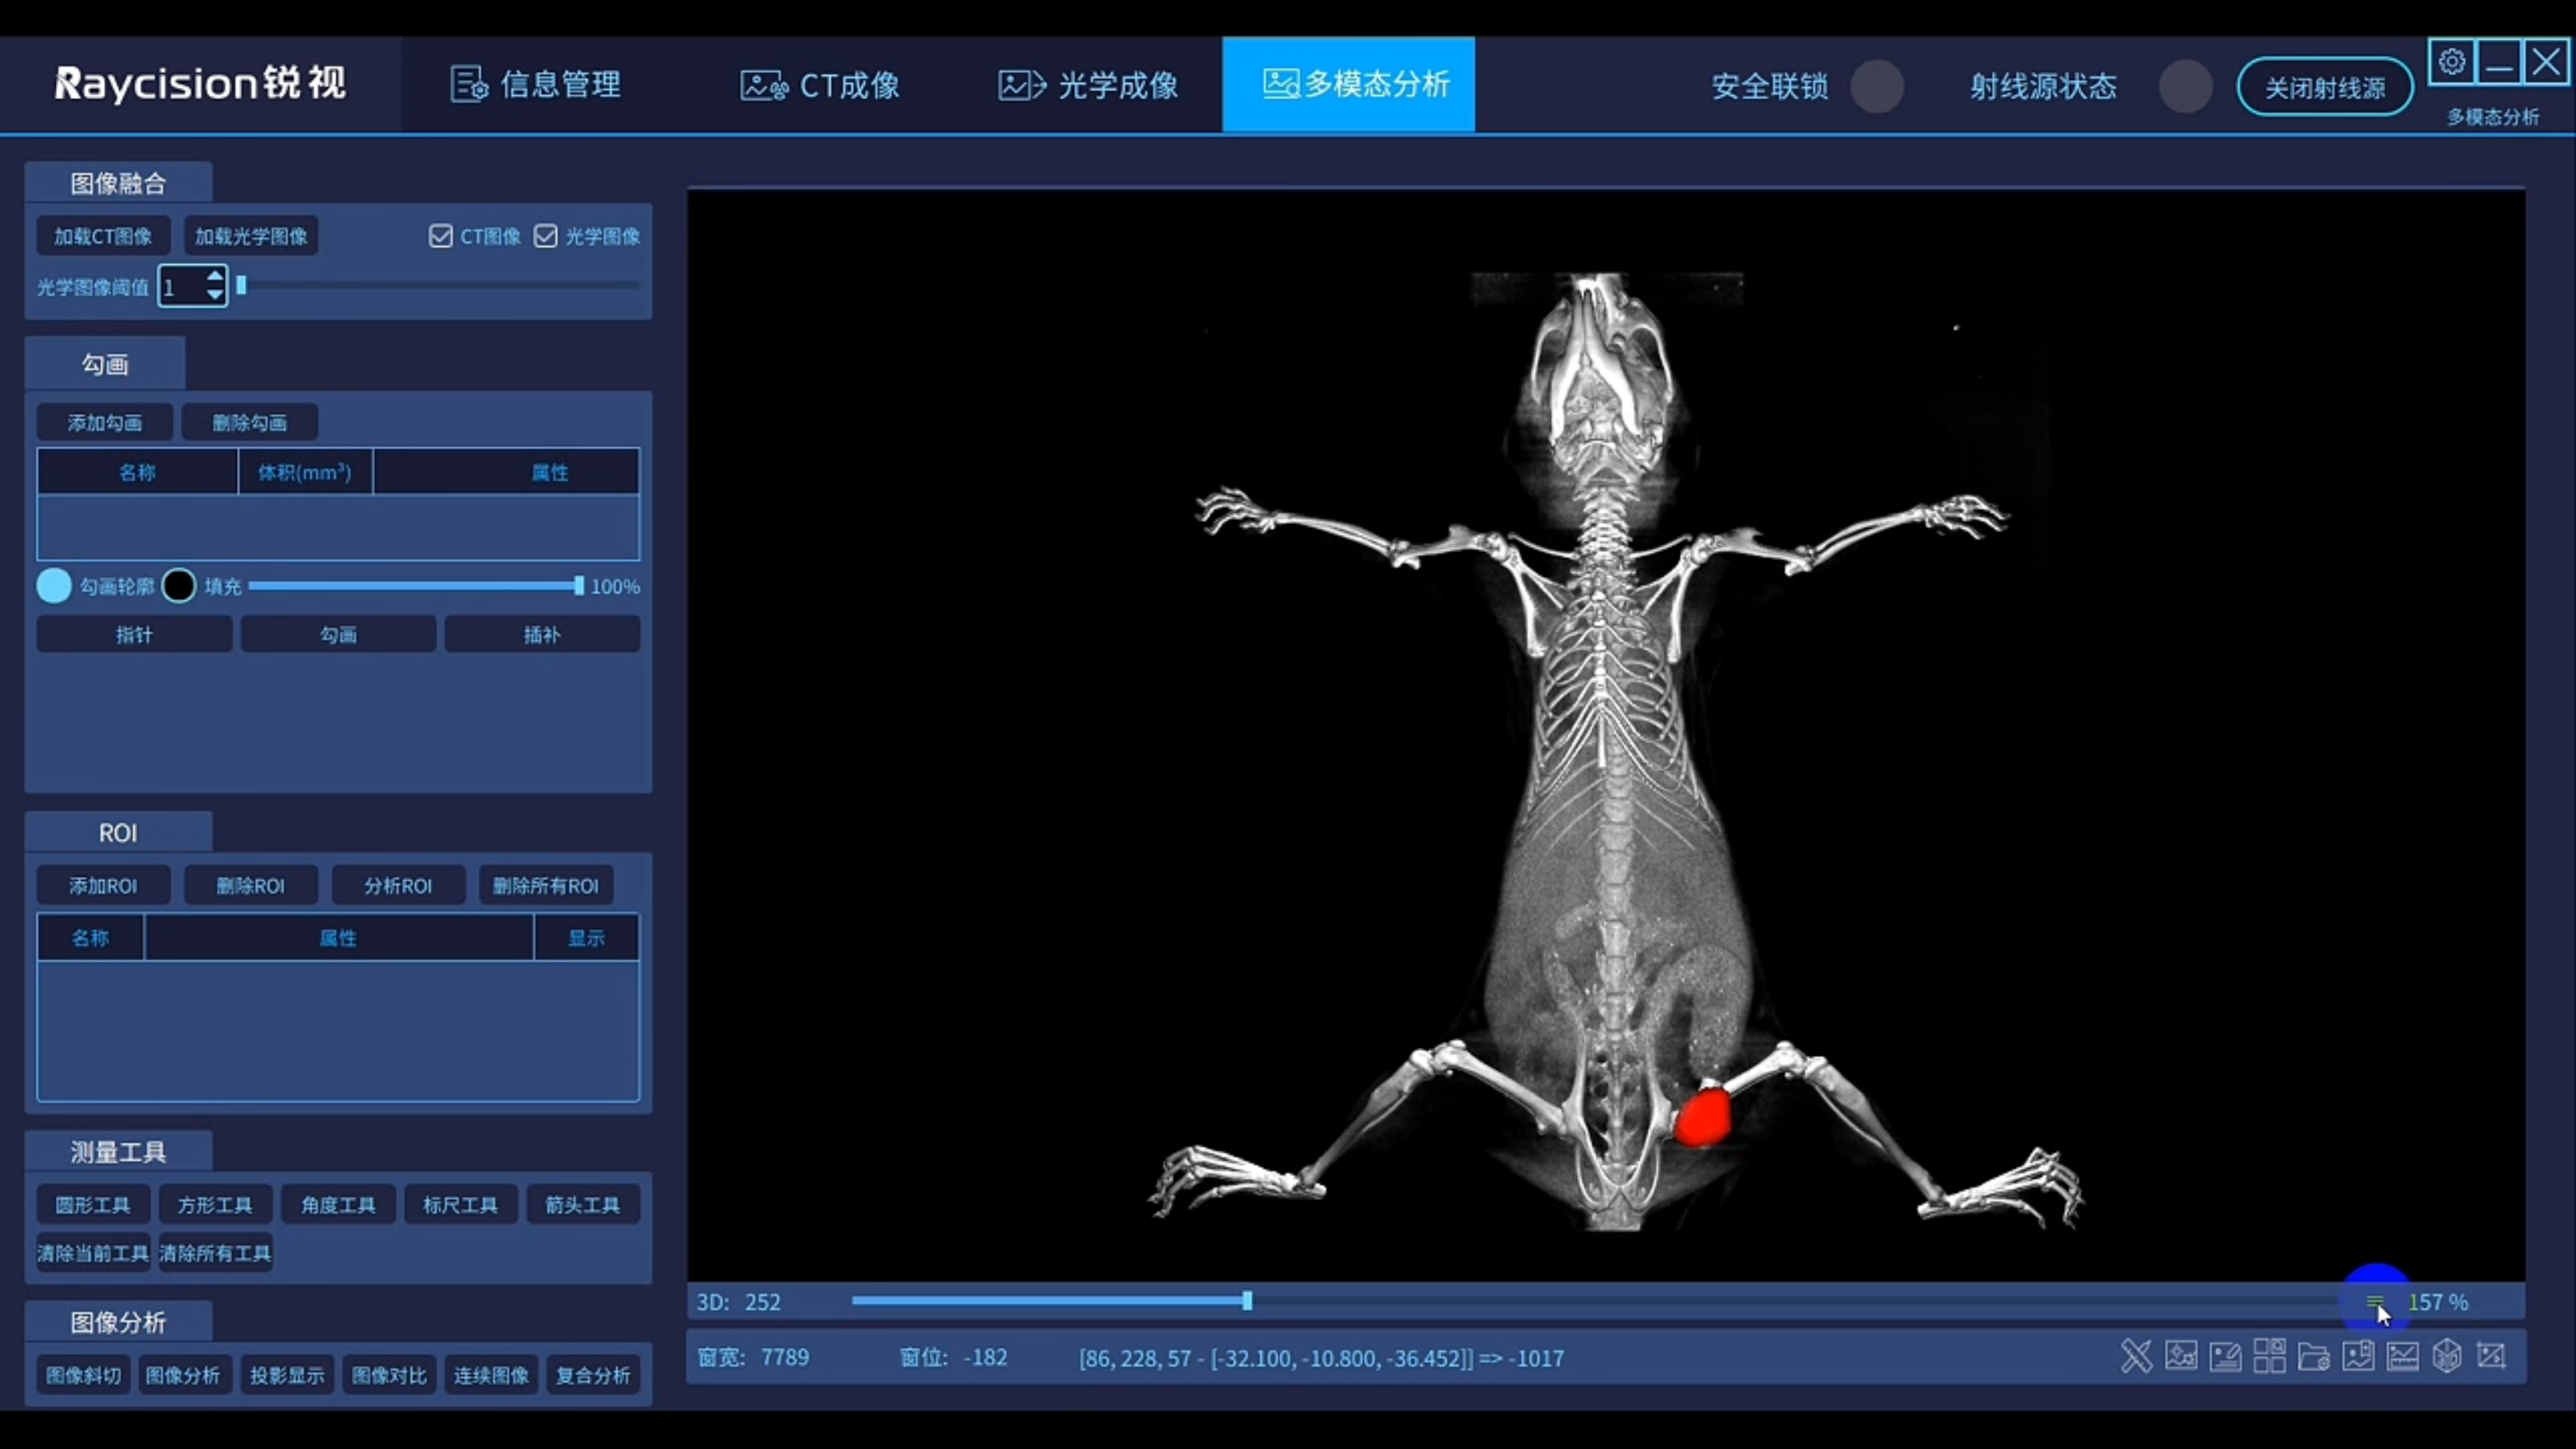The width and height of the screenshot is (2576, 1449).
Task: Click the 加载CT图像 button
Action: (x=103, y=236)
